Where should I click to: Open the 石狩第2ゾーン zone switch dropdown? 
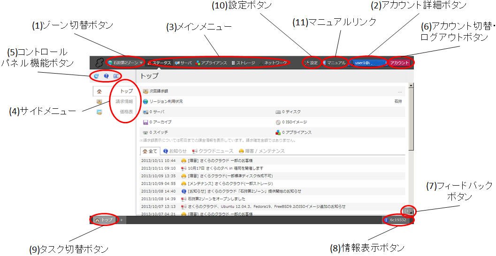click(x=125, y=63)
